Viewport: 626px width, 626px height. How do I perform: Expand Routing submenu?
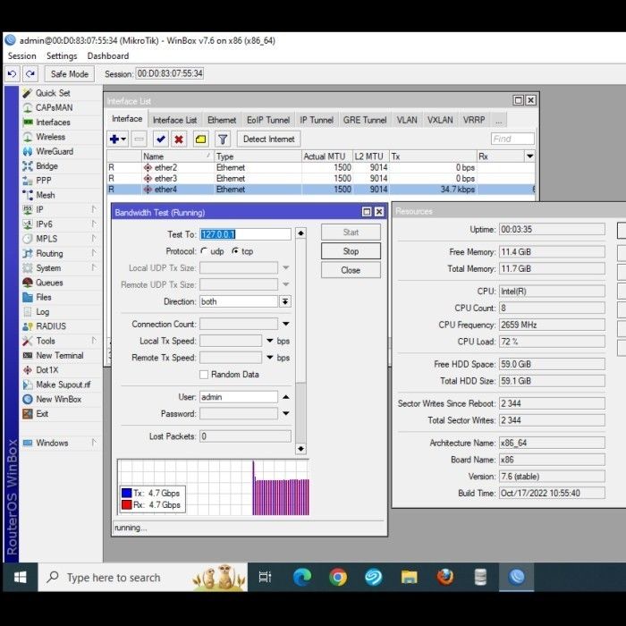94,253
